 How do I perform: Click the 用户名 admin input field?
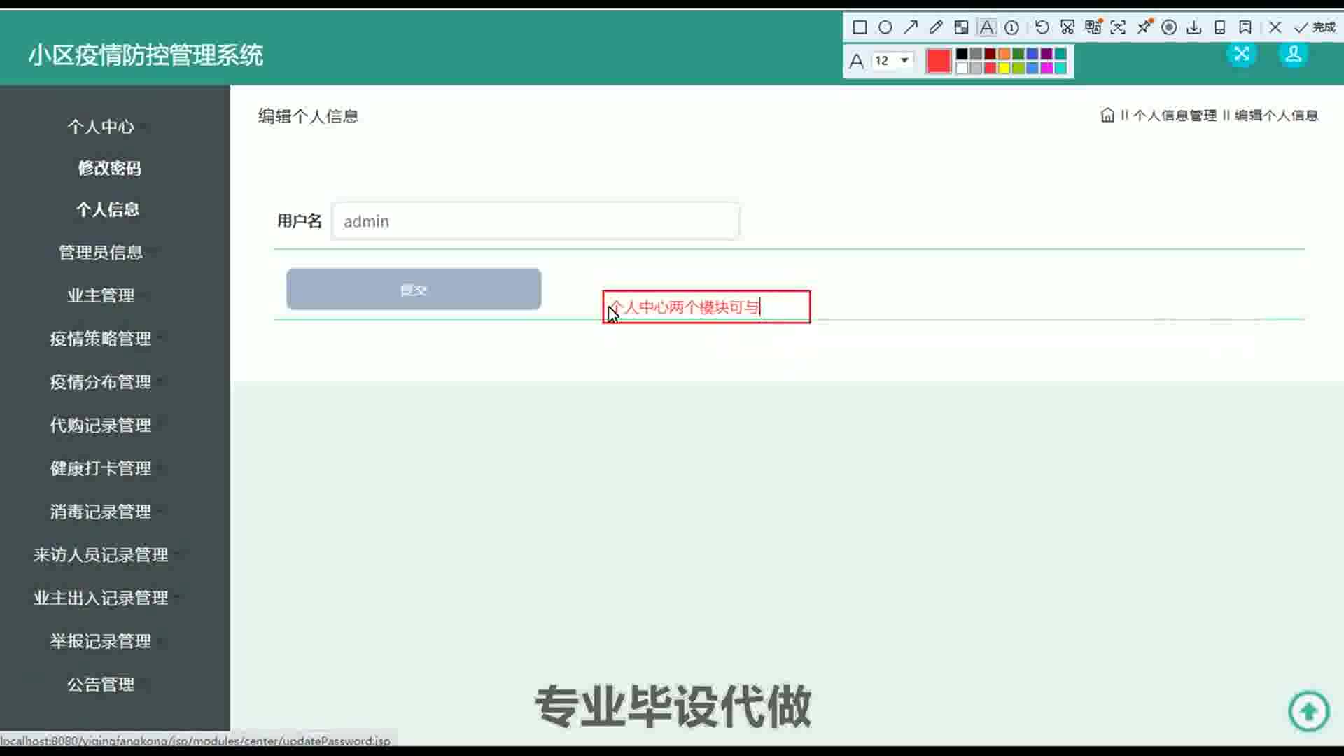click(x=535, y=221)
